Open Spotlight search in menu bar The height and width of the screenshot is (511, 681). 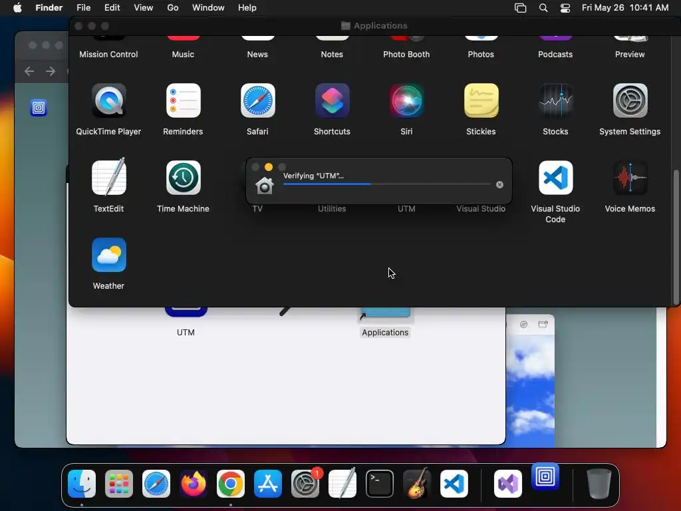pos(543,8)
